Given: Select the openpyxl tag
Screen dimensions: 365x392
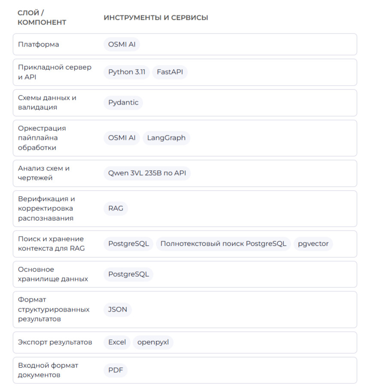Looking at the screenshot, I should click(153, 343).
